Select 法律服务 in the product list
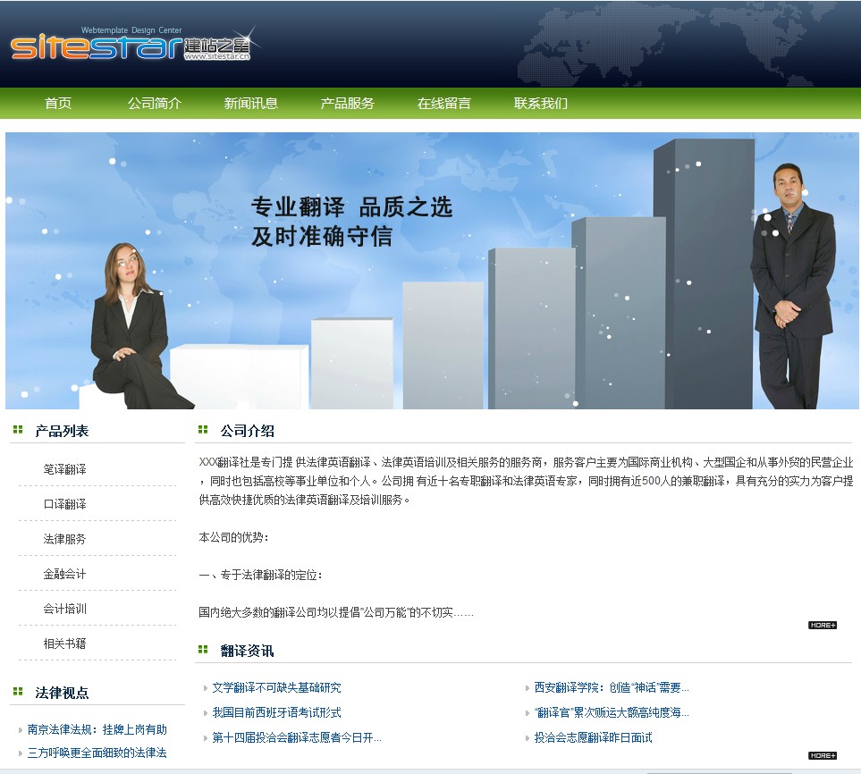This screenshot has width=861, height=774. [65, 539]
